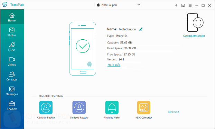Minimize the TransMate window
Viewport: 215px width, 129px height.
point(197,6)
